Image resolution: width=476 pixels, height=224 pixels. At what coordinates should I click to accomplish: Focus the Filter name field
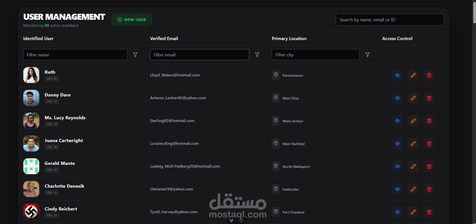(75, 55)
